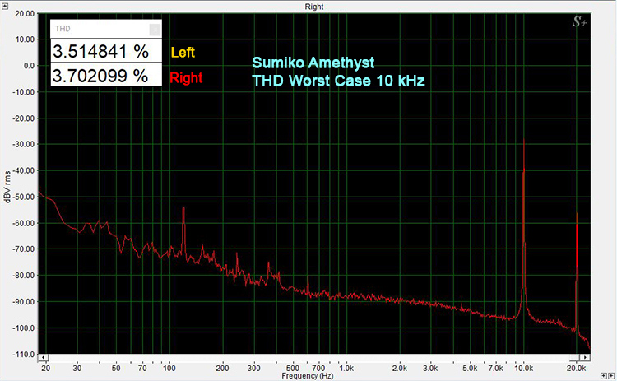Image resolution: width=617 pixels, height=381 pixels.
Task: Click the frequency scrollbar's left arrow
Action: coord(44,358)
